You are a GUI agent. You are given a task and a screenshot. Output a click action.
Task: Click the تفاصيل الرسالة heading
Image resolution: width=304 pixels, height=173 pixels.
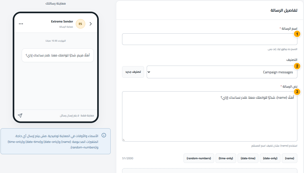284,11
